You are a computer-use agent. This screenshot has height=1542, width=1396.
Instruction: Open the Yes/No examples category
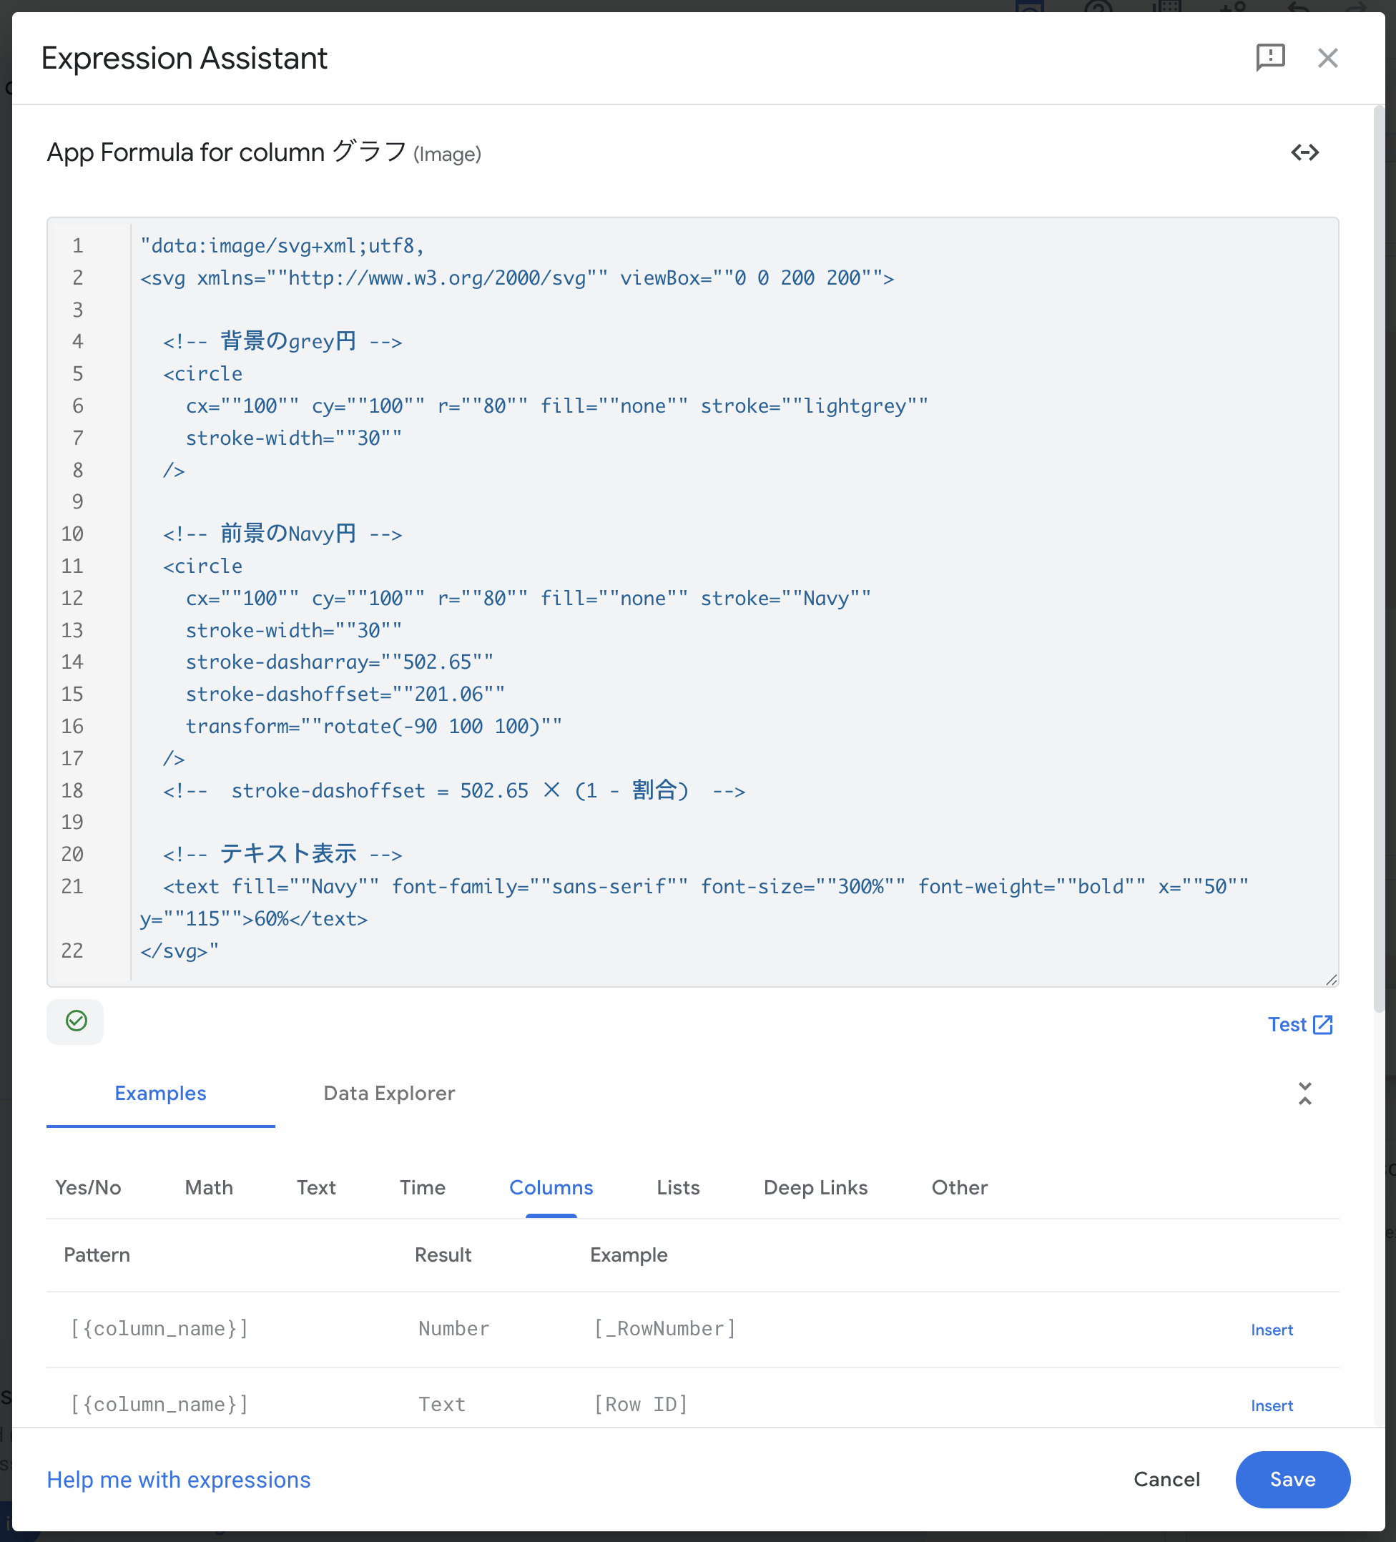[x=88, y=1187]
